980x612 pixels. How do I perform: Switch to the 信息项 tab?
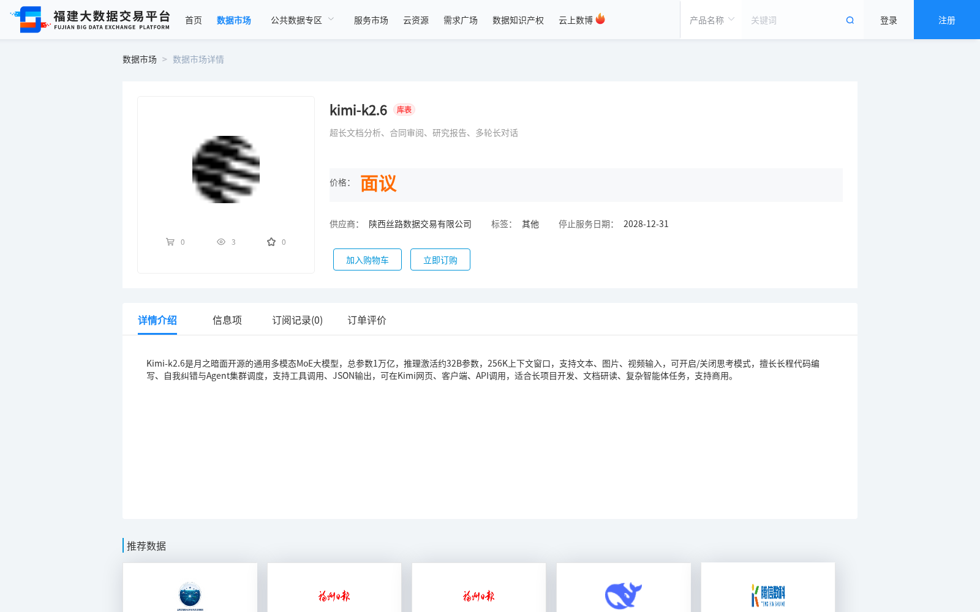(x=227, y=320)
